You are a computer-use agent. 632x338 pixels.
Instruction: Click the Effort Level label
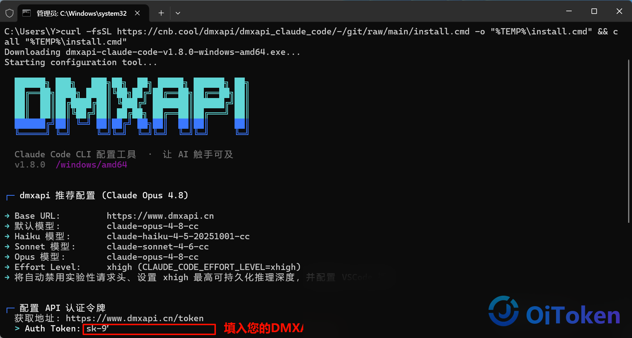click(47, 267)
